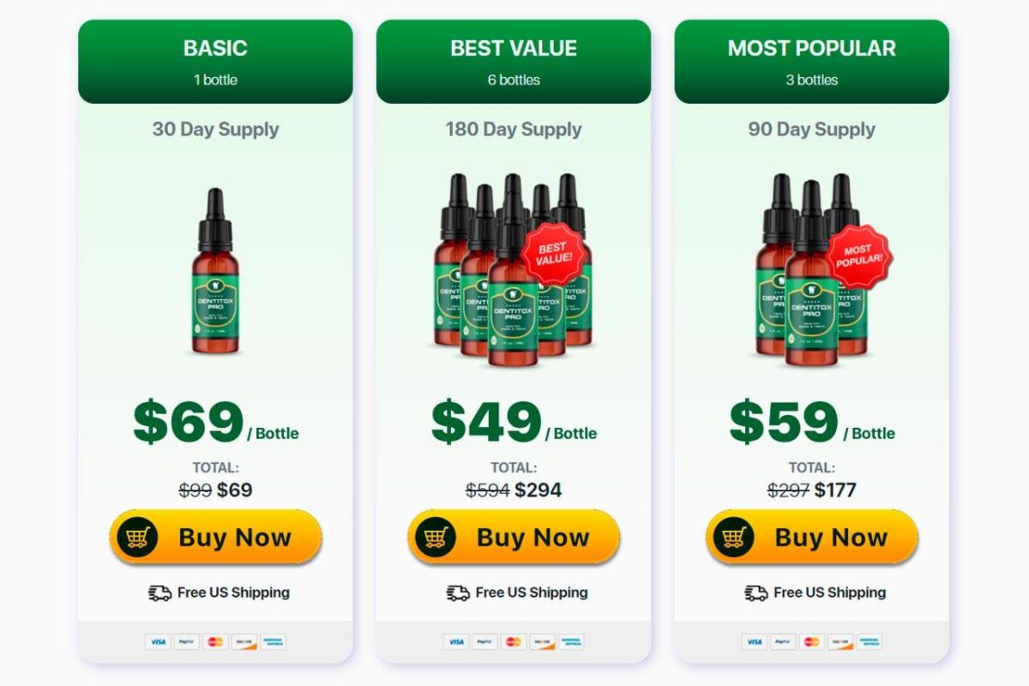Click the Discover icon in Most Popular plan

(840, 641)
